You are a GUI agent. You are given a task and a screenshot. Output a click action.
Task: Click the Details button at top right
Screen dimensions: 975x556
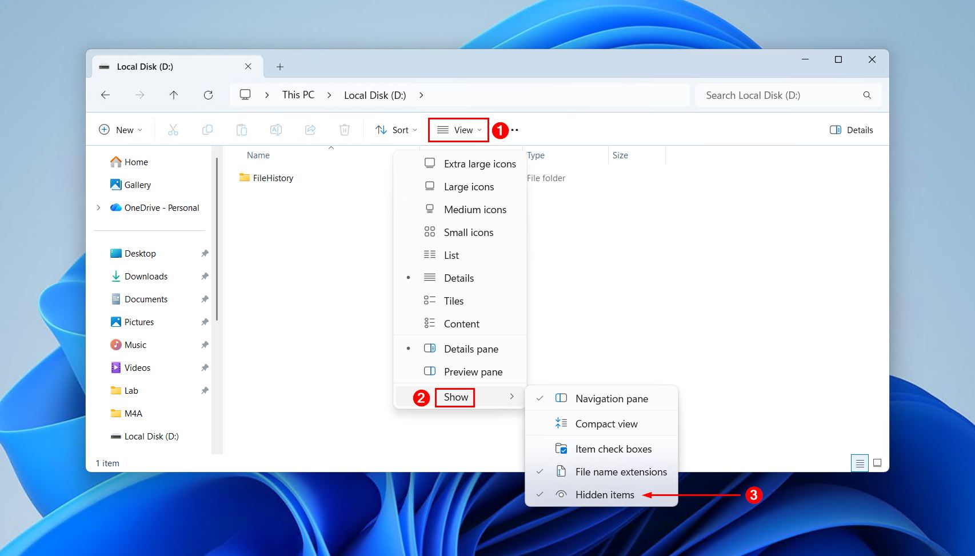point(851,130)
